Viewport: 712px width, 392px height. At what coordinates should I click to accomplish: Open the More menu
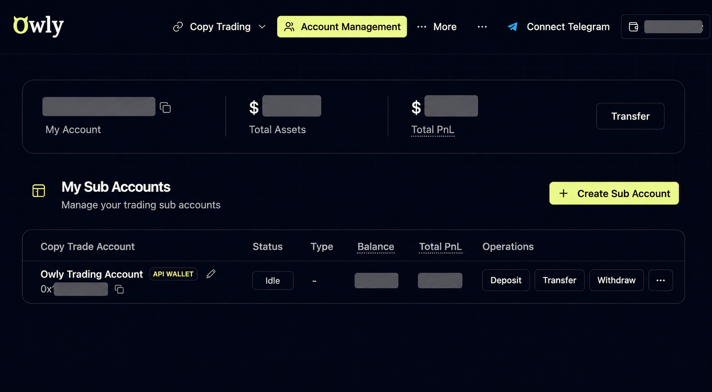pos(437,27)
